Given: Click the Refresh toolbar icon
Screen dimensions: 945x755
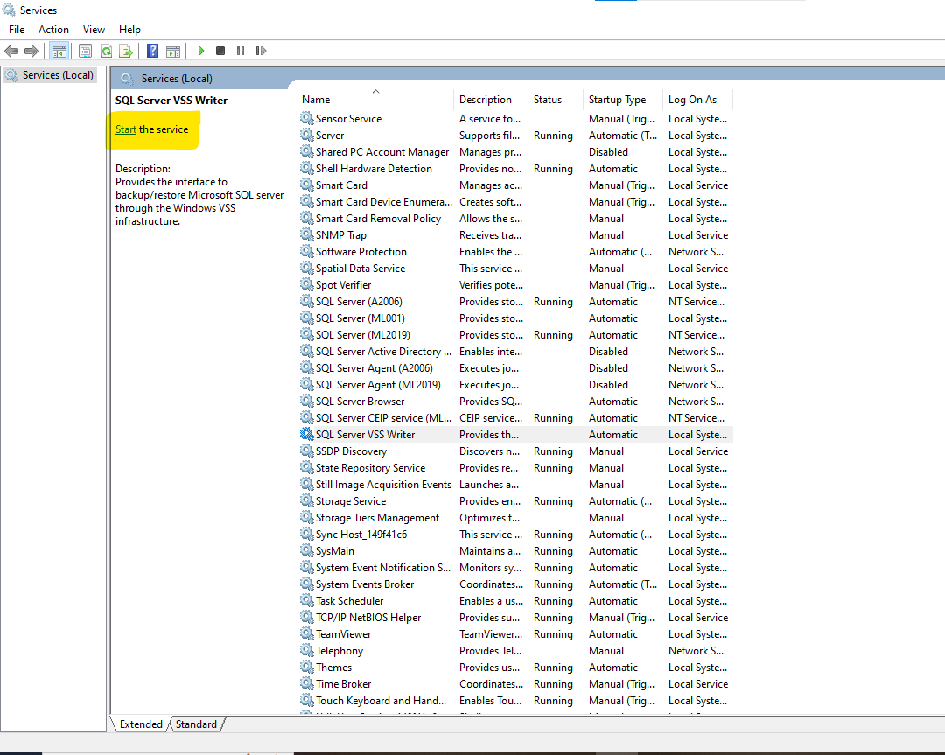Looking at the screenshot, I should click(x=106, y=52).
